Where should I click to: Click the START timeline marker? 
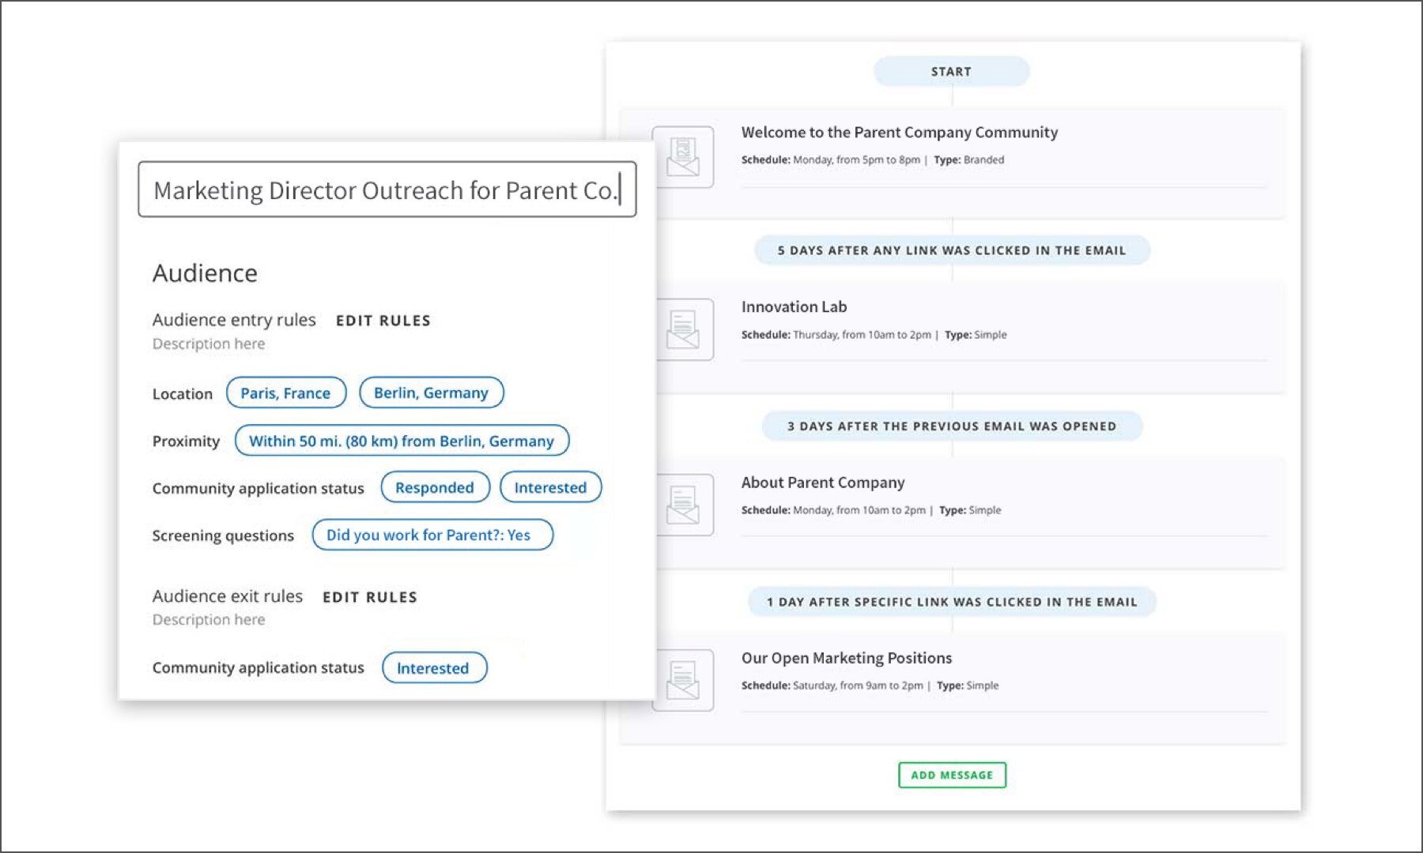(x=951, y=71)
